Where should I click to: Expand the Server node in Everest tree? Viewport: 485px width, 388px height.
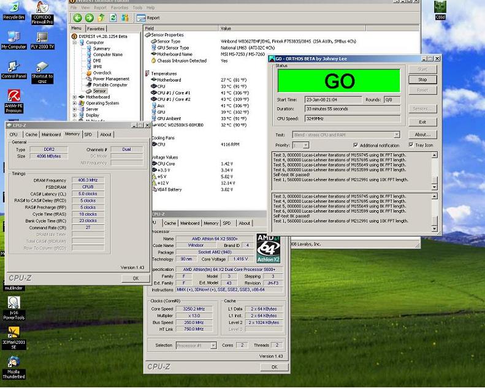point(75,109)
